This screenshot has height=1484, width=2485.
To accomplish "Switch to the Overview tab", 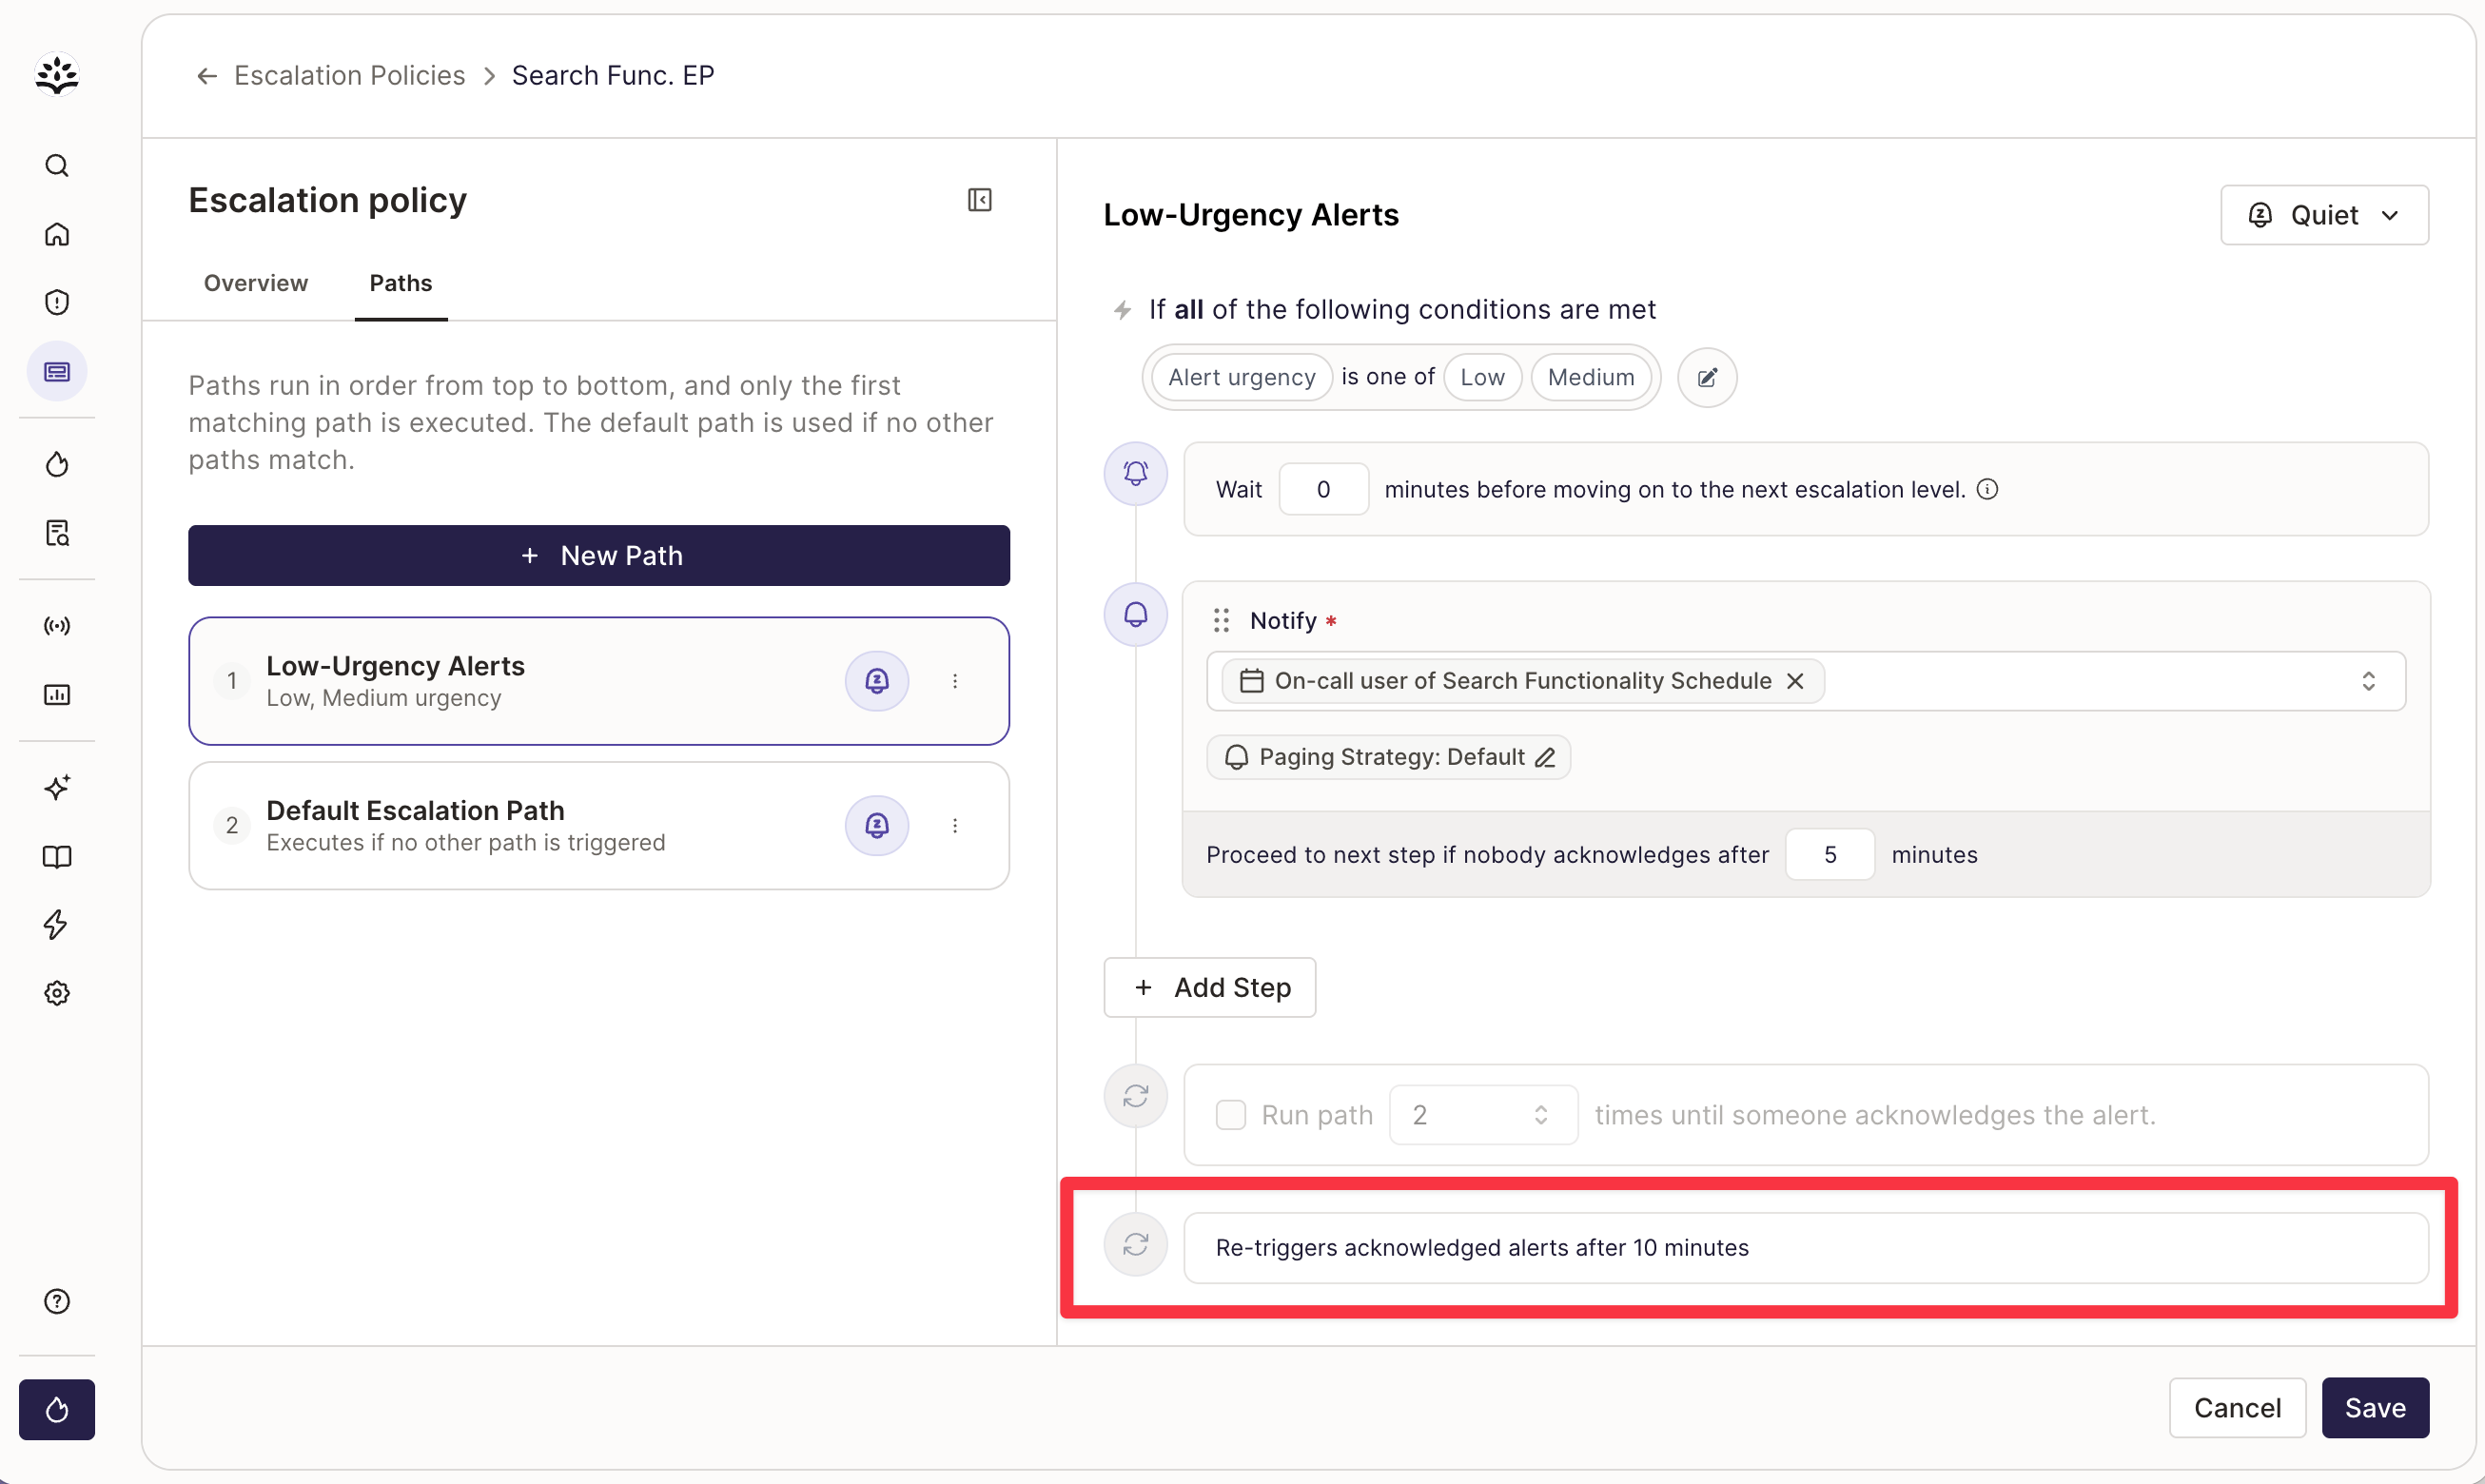I will point(256,283).
